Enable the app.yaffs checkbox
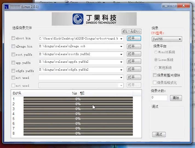 [13, 63]
